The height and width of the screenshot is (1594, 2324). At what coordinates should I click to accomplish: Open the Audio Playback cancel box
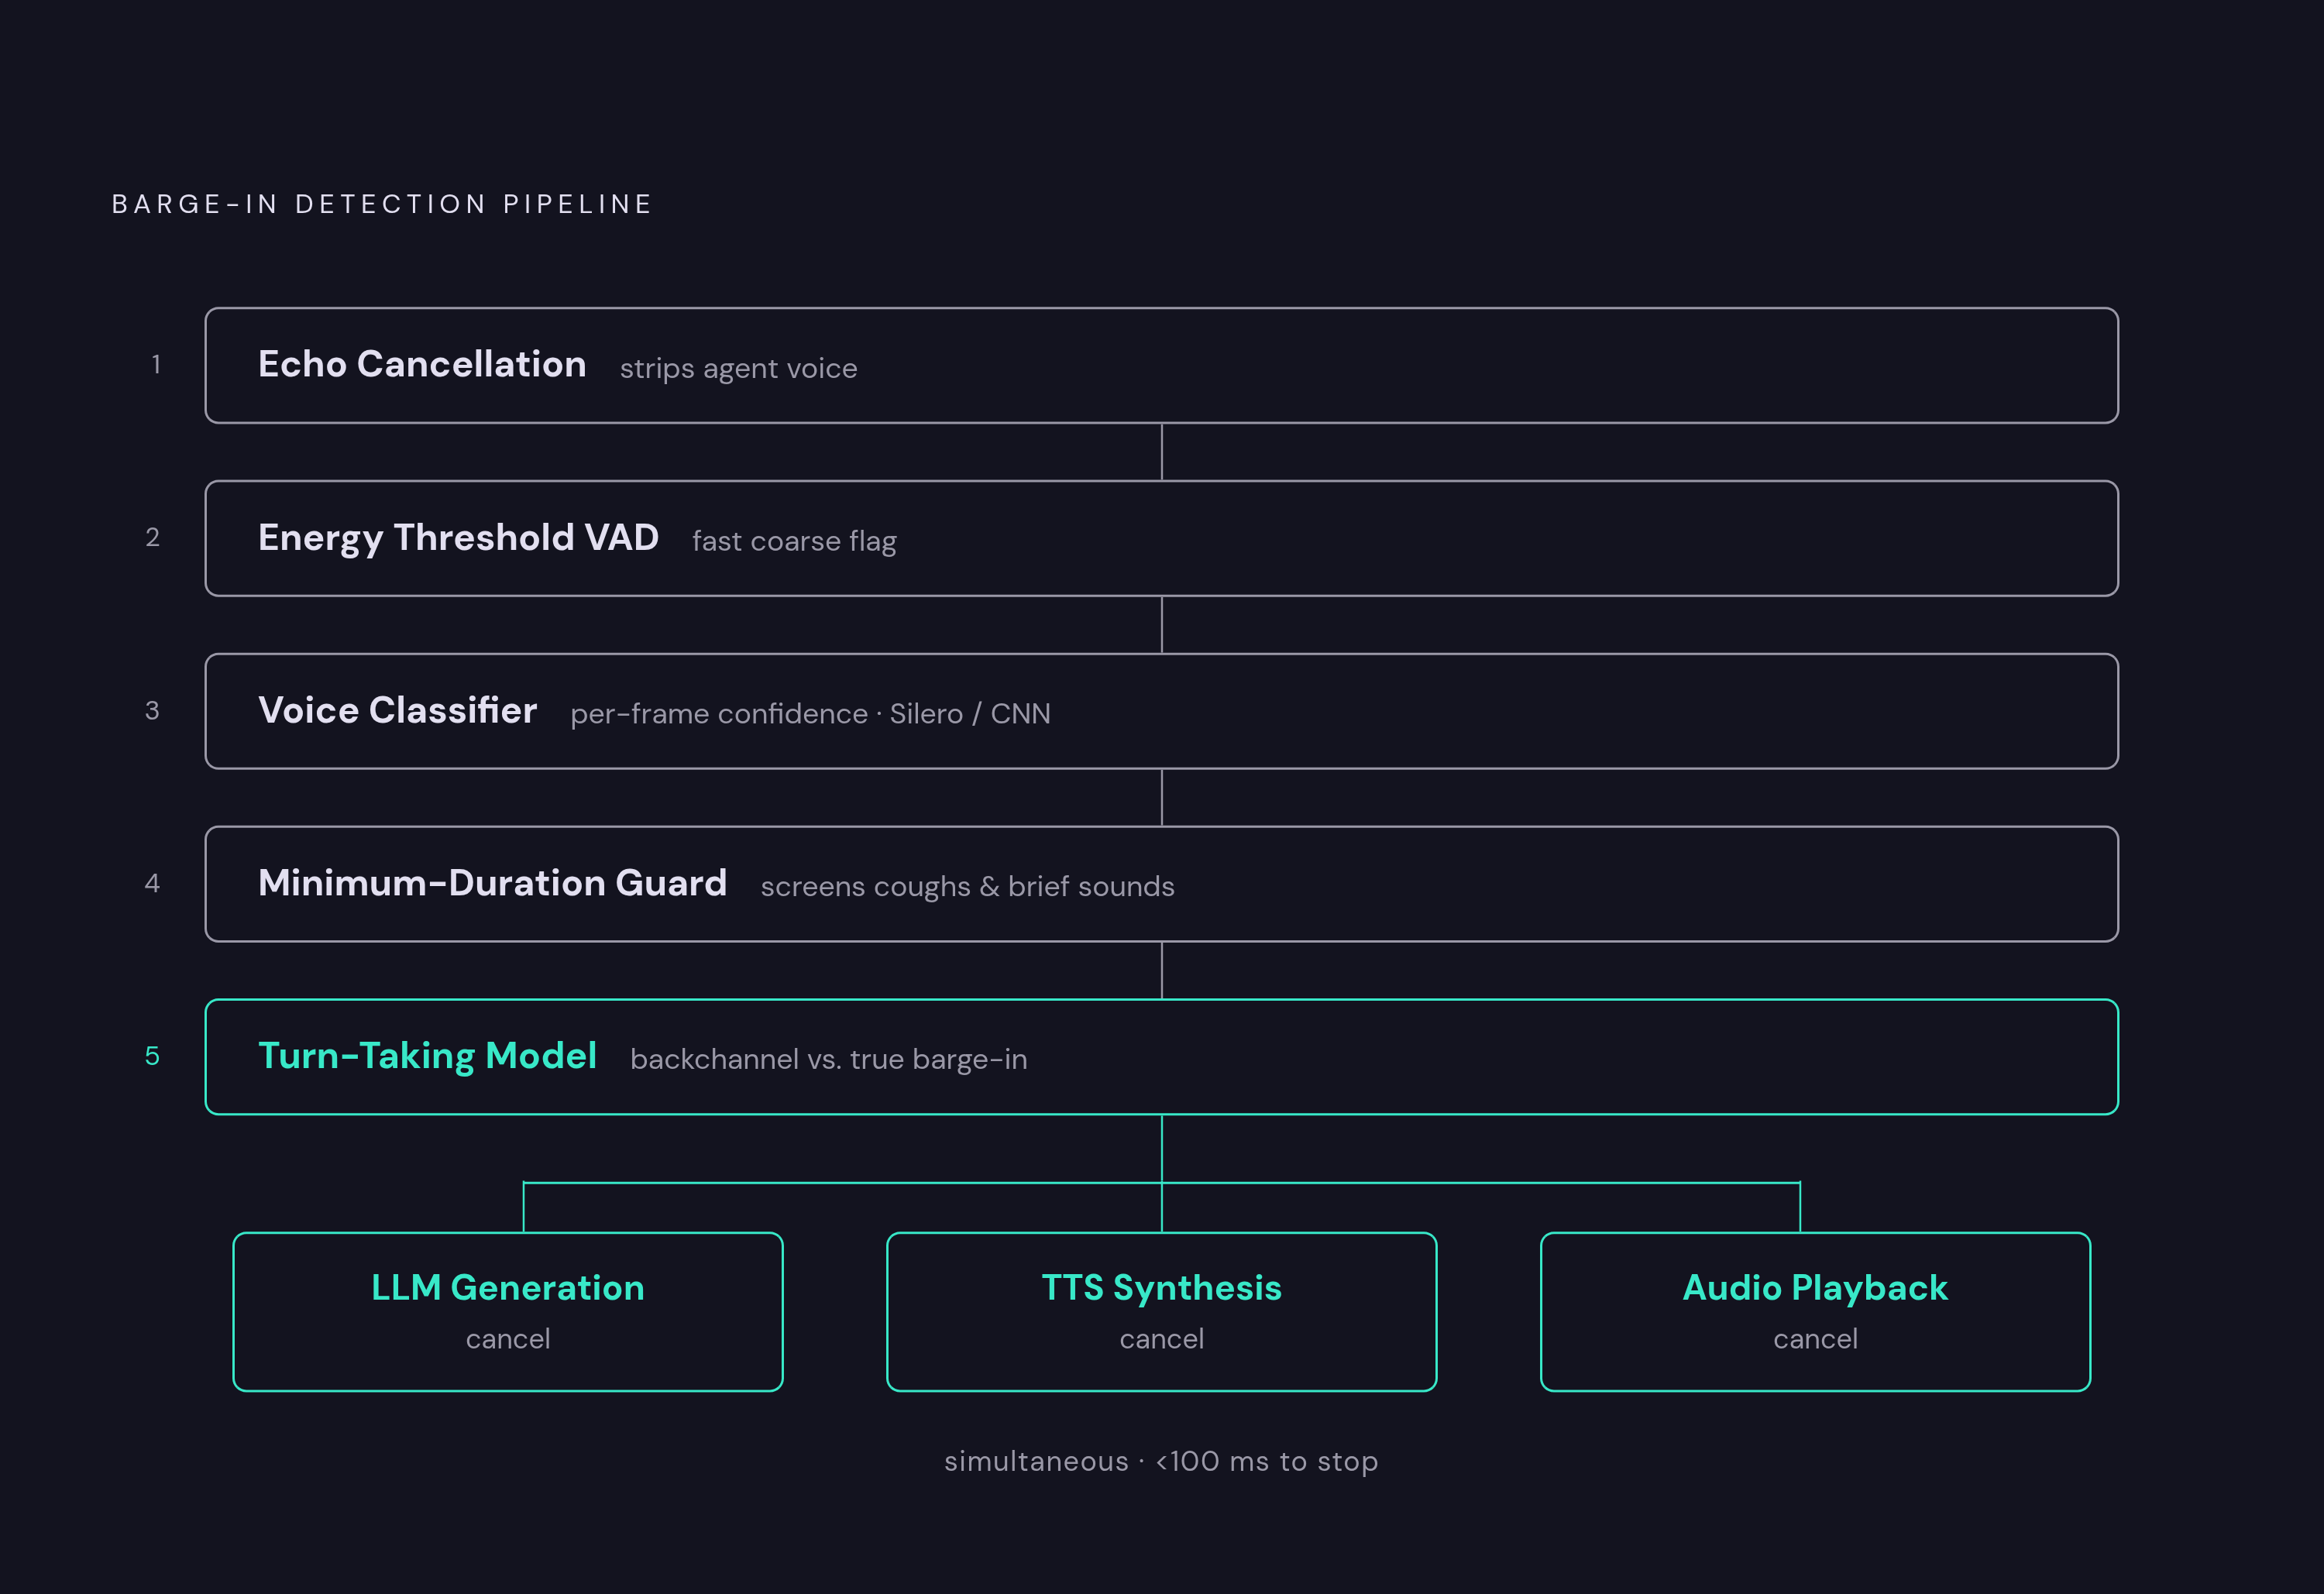coord(1815,1311)
